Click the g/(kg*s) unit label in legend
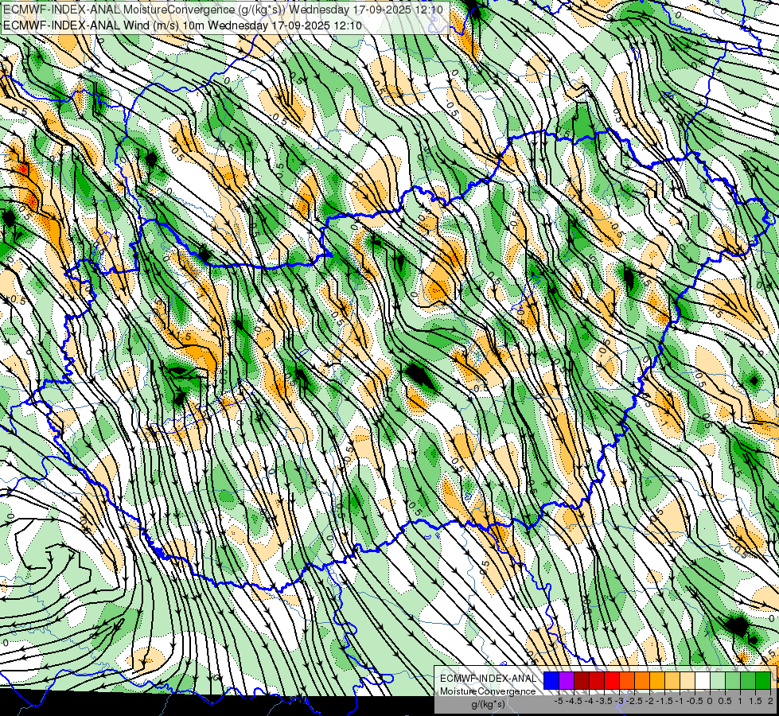 488,704
